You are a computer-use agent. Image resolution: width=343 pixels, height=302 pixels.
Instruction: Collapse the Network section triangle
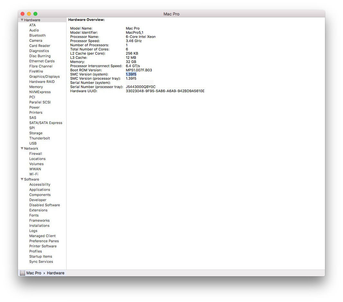(x=22, y=148)
